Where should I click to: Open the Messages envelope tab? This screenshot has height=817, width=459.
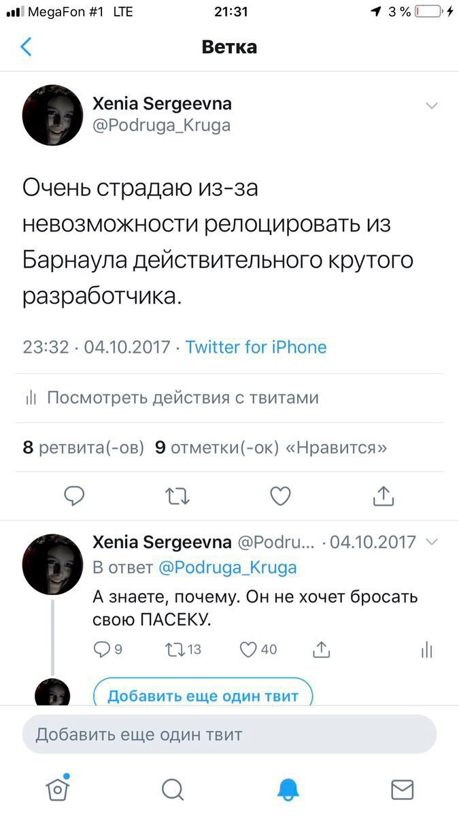point(402,789)
